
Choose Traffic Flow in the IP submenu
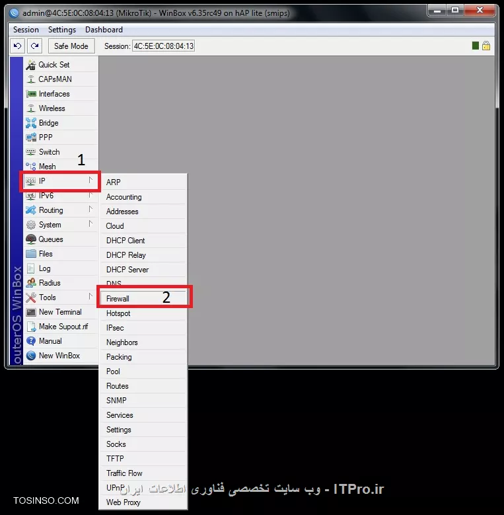143,473
